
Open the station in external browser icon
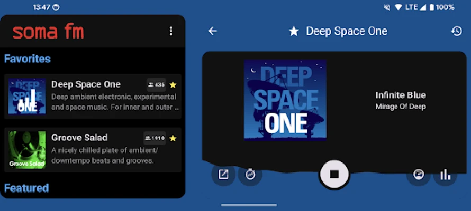pyautogui.click(x=224, y=174)
